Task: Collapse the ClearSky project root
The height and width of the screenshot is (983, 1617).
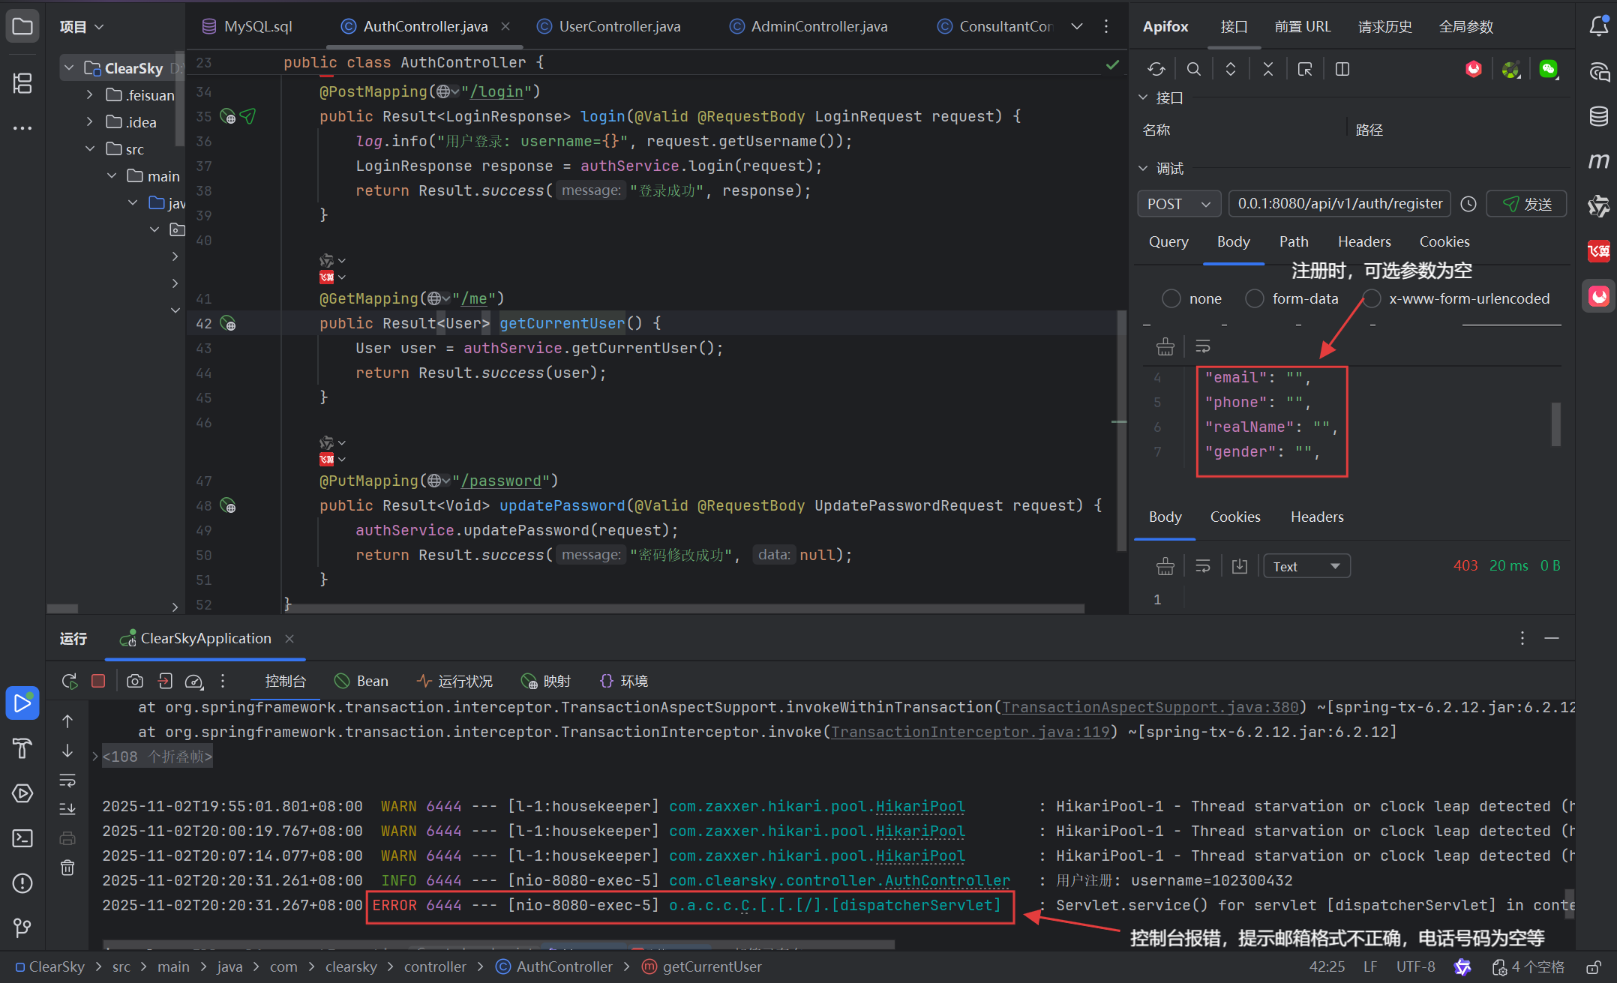Action: coord(69,68)
